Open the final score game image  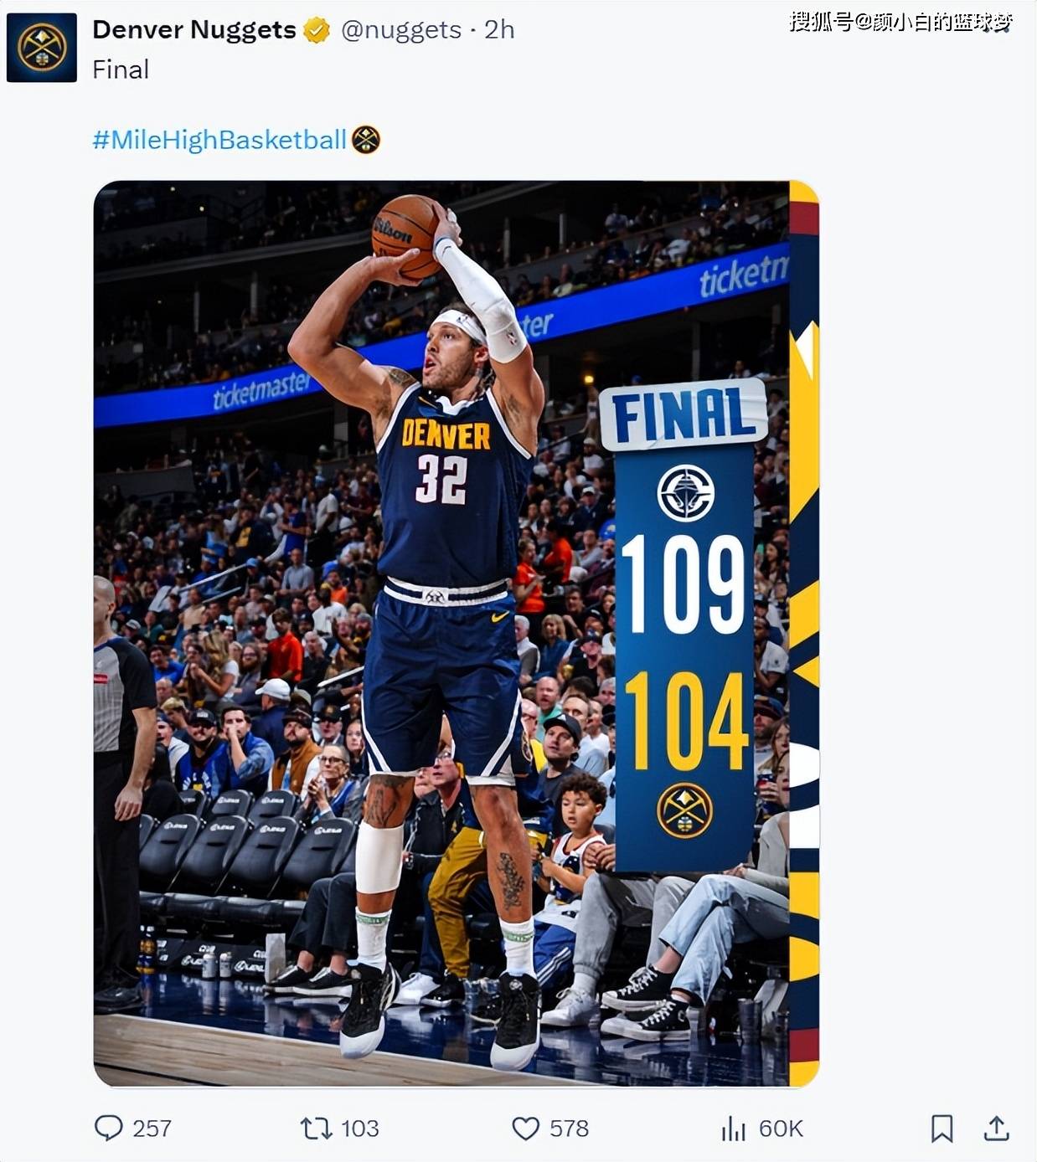[x=456, y=634]
